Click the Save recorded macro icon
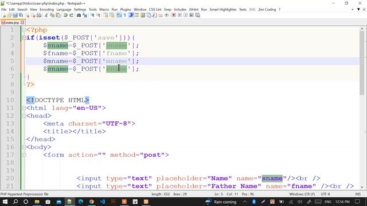The height and width of the screenshot is (206, 367). click(197, 15)
